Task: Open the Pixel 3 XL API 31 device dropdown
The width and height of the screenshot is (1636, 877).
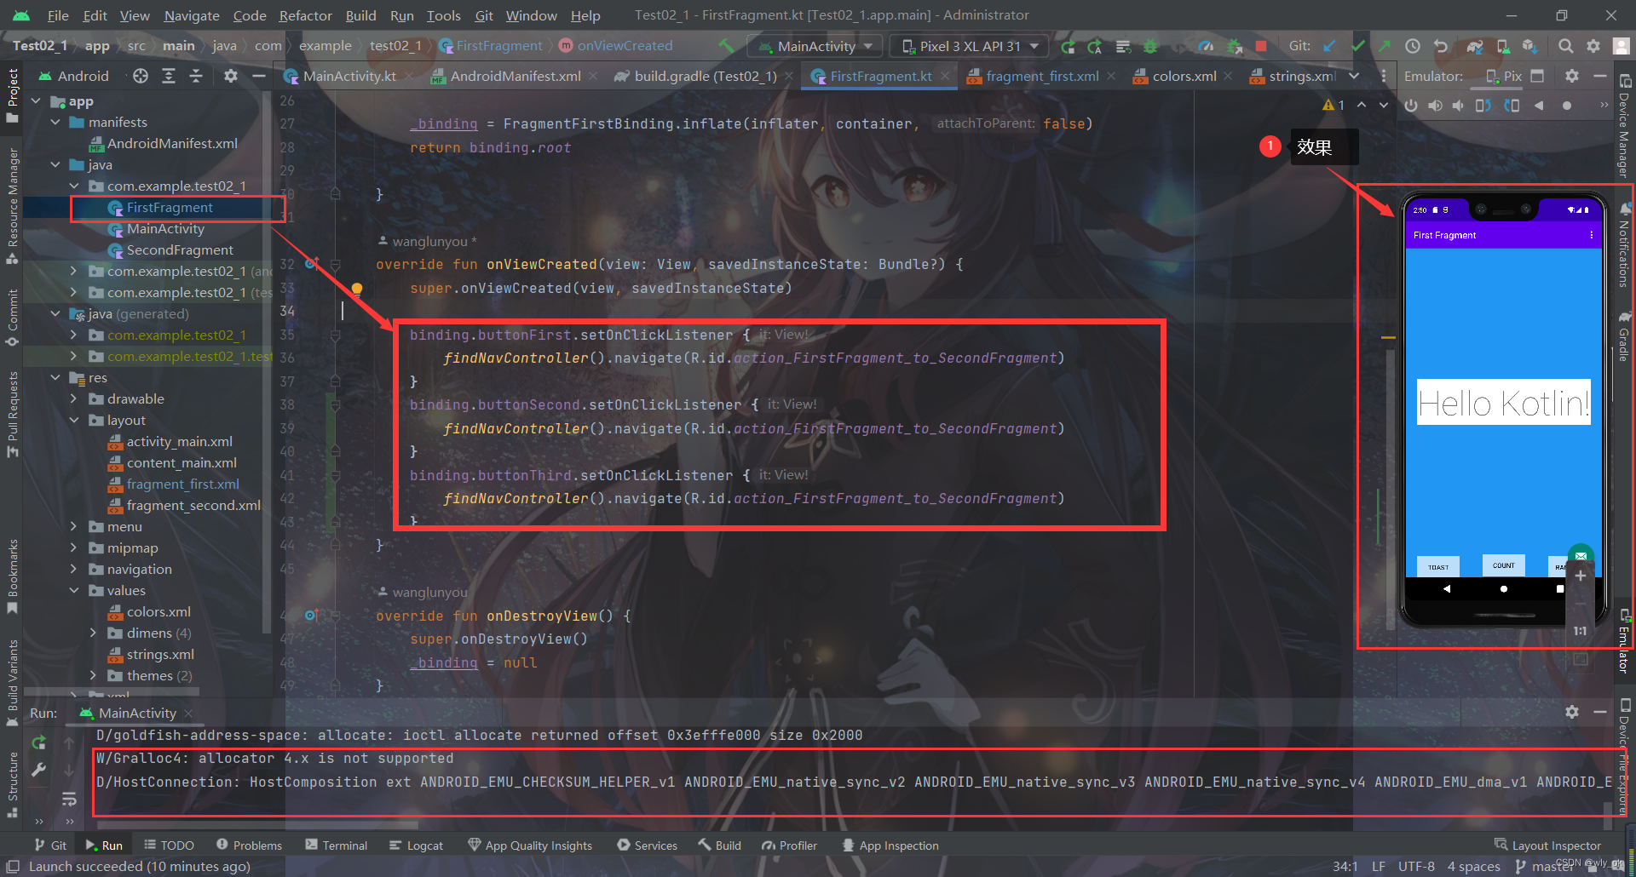Action: click(971, 46)
